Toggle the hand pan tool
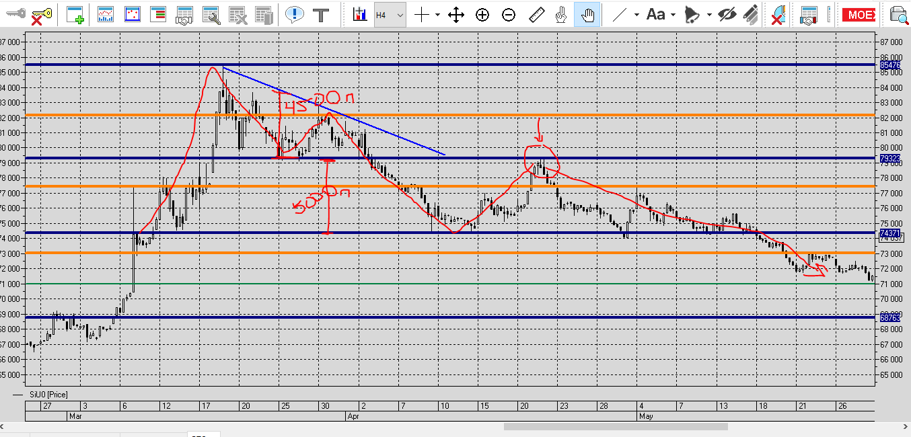911x437 pixels. pos(587,14)
